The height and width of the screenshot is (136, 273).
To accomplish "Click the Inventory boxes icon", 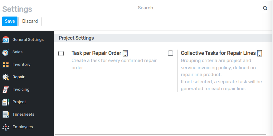I will (x=6, y=65).
